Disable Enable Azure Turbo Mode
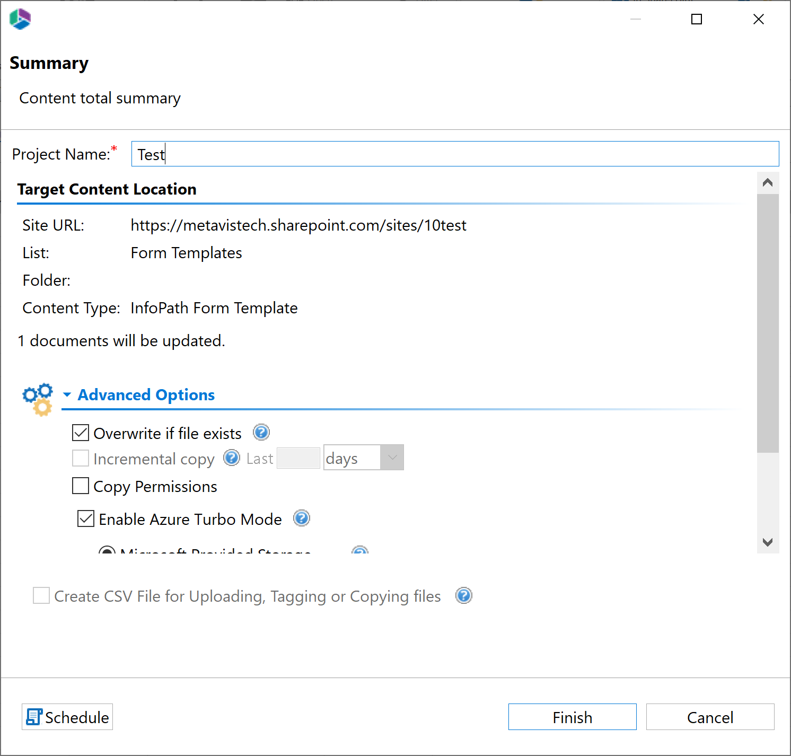The image size is (791, 756). [x=85, y=518]
